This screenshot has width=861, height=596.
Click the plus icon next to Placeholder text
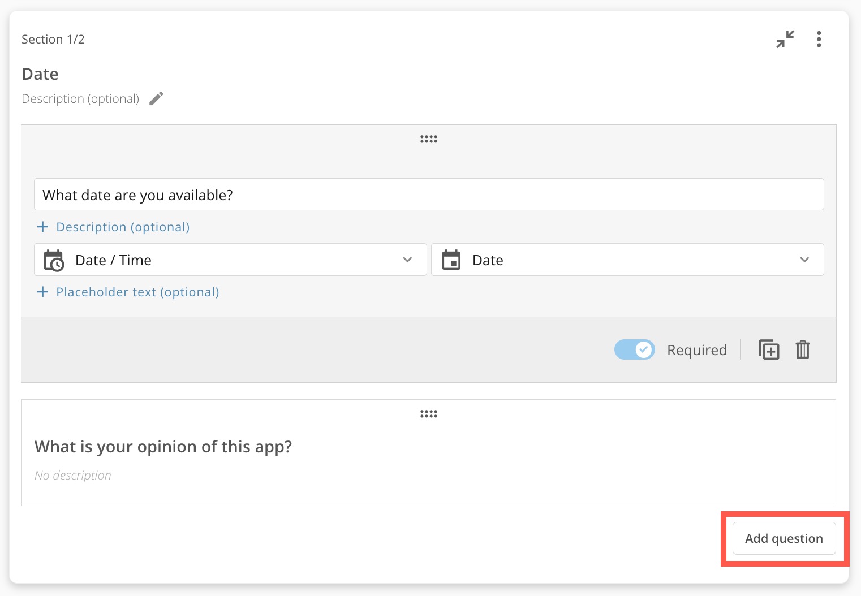[42, 292]
